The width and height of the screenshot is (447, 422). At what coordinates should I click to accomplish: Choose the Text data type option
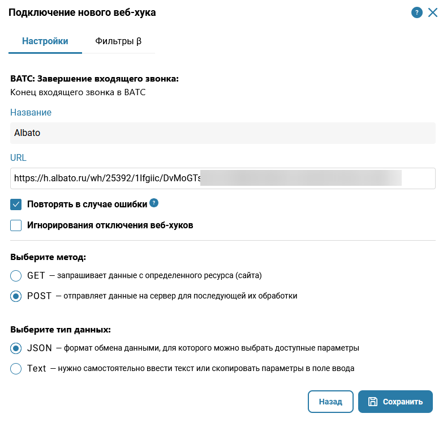tap(16, 369)
